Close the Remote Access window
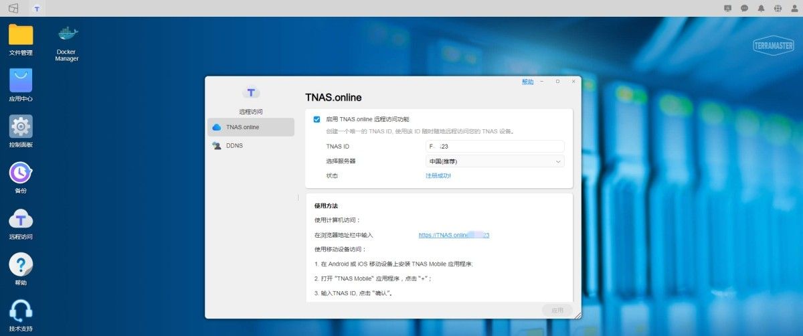 573,81
